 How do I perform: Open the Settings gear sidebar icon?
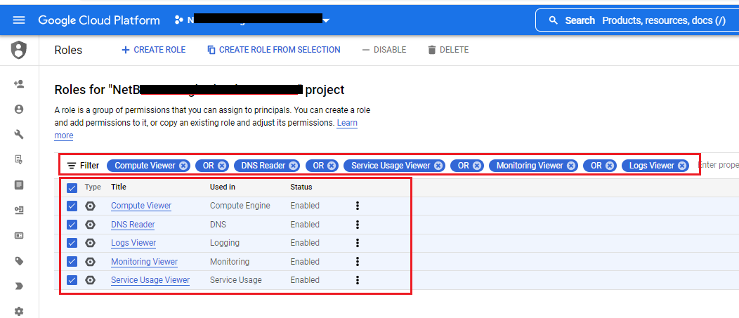click(19, 312)
